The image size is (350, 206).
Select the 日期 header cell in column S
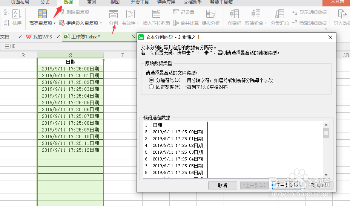[x=70, y=62]
